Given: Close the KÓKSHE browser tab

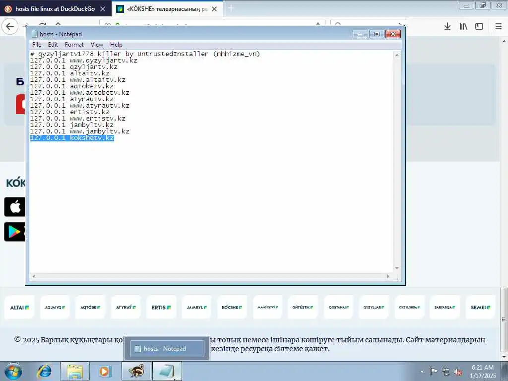Looking at the screenshot, I should pyautogui.click(x=214, y=9).
